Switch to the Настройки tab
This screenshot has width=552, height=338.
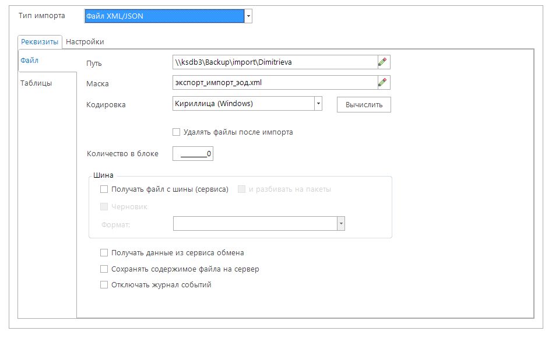click(85, 42)
